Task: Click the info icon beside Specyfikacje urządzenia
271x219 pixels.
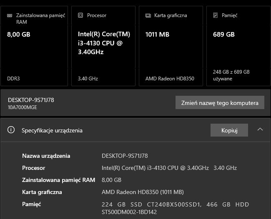Action: 11,130
